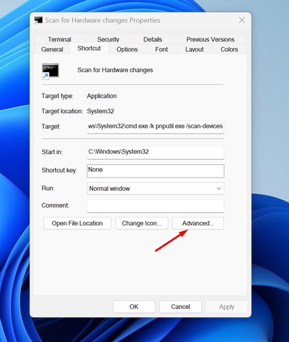This screenshot has width=289, height=342.
Task: Open the Options tab
Action: (x=127, y=49)
